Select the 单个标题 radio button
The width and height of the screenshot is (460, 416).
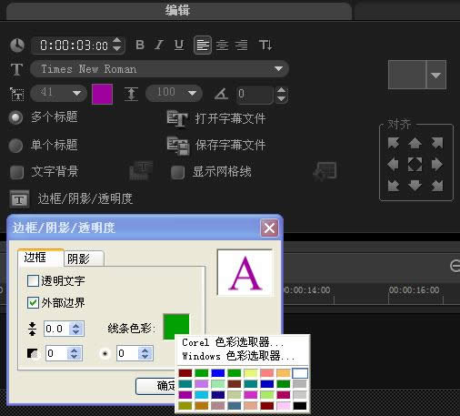(x=15, y=146)
